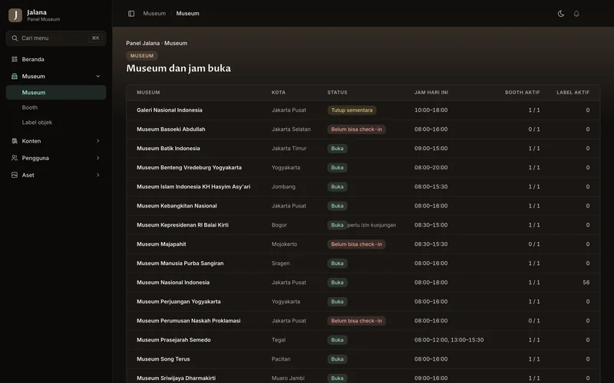Open Museum Prasejarah Semedo row
The image size is (614, 383).
pyautogui.click(x=363, y=340)
